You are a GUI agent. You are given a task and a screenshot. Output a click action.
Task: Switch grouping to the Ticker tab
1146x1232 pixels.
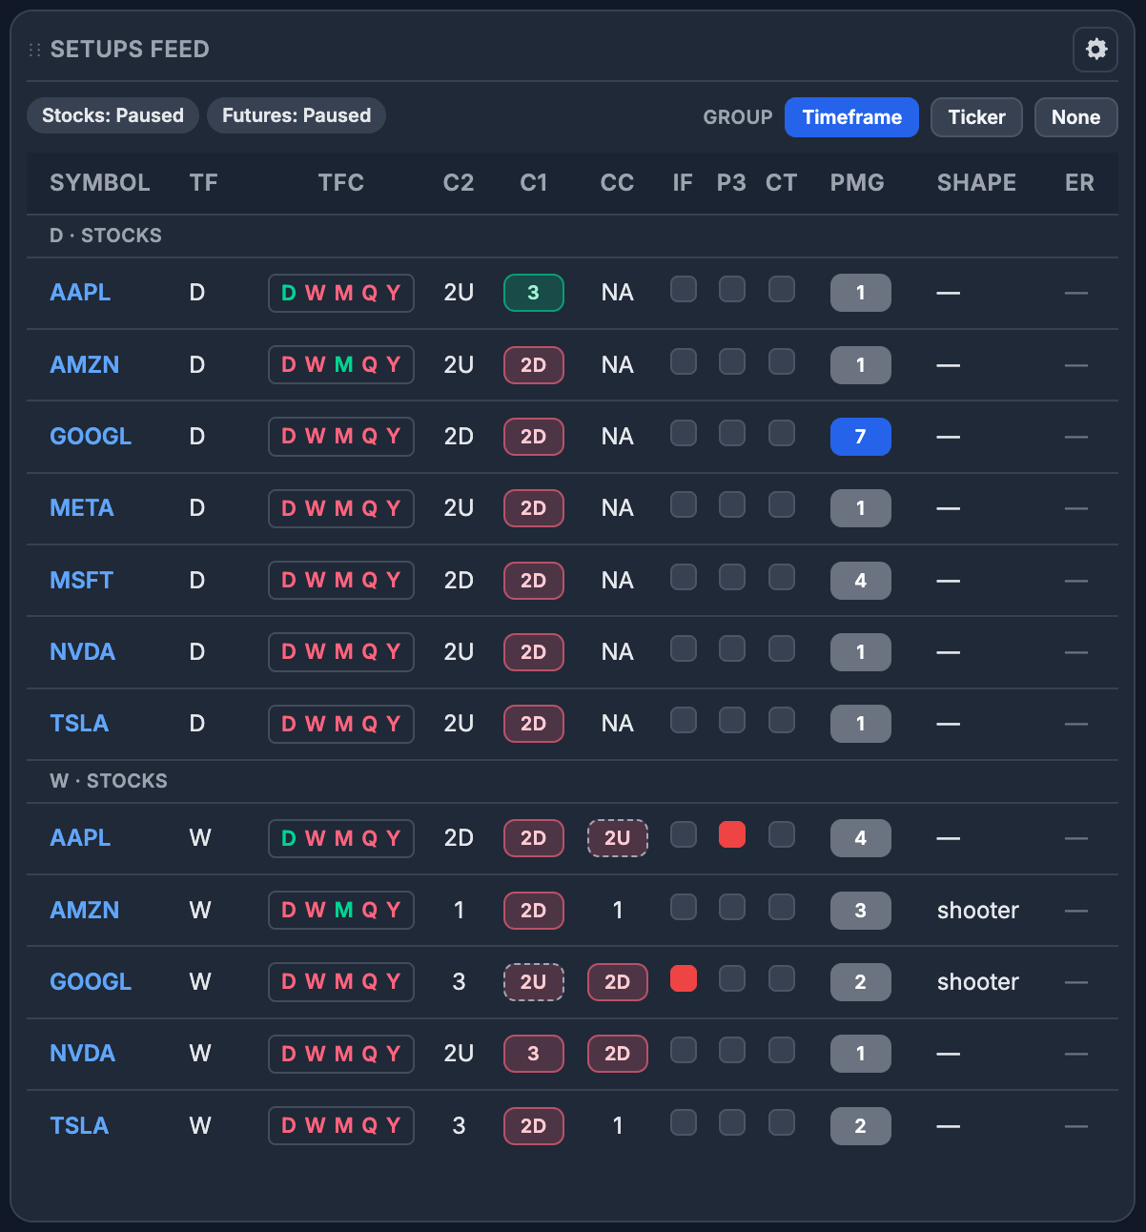[x=976, y=116]
